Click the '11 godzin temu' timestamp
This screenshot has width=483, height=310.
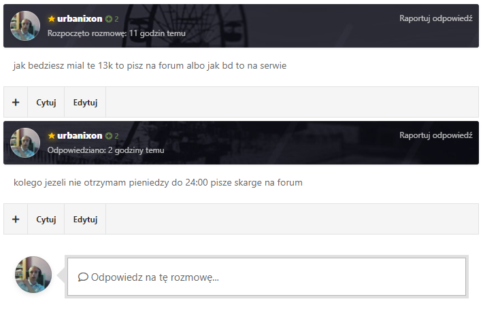157,33
